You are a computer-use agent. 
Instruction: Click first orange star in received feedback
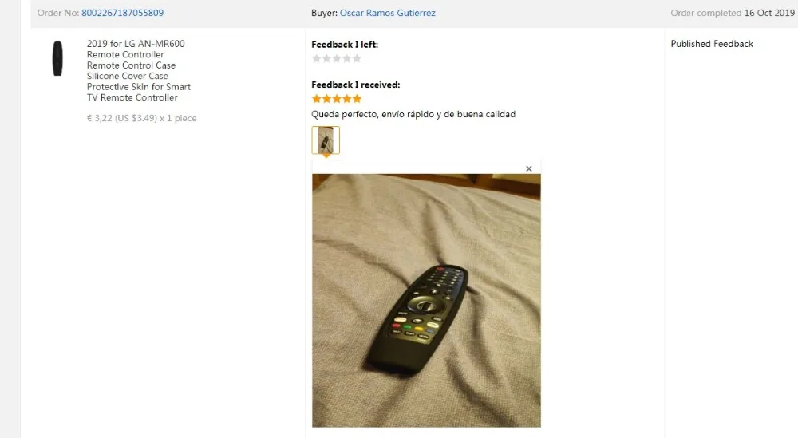(x=317, y=99)
